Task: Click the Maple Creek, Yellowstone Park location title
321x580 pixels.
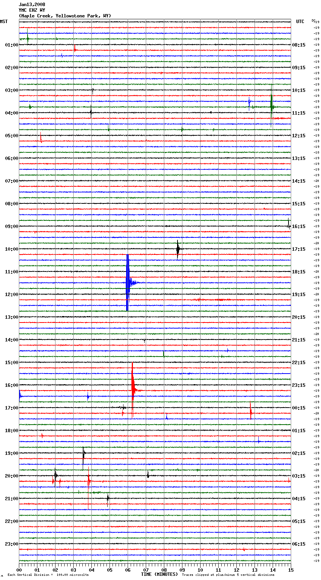Action: [x=65, y=16]
